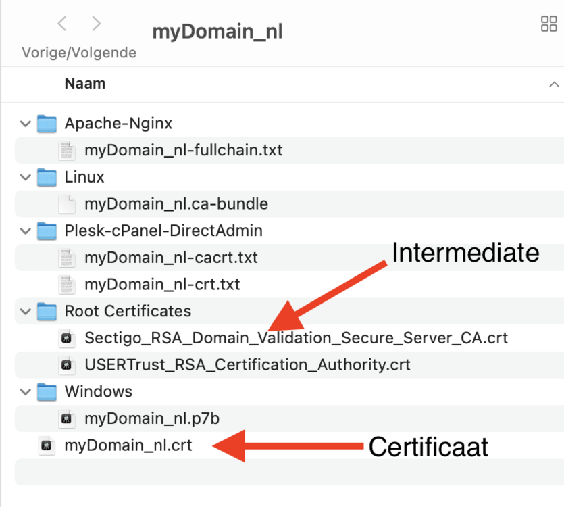Collapse the Plesk-cPanel-DirectAdmin folder

(x=26, y=231)
